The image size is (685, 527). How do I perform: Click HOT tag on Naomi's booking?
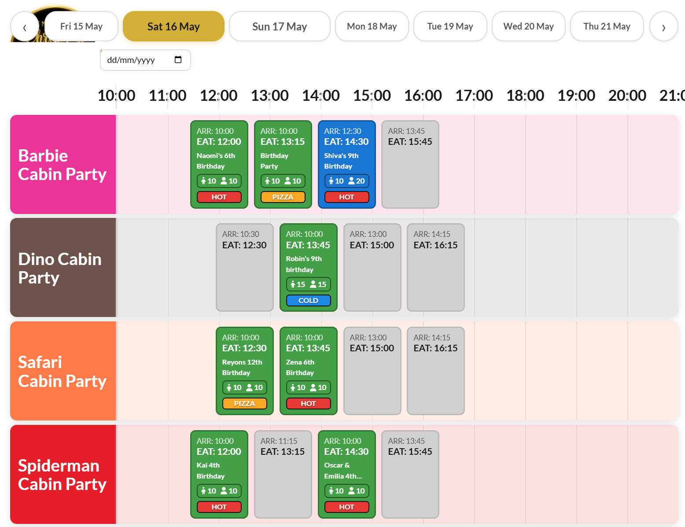coord(219,197)
